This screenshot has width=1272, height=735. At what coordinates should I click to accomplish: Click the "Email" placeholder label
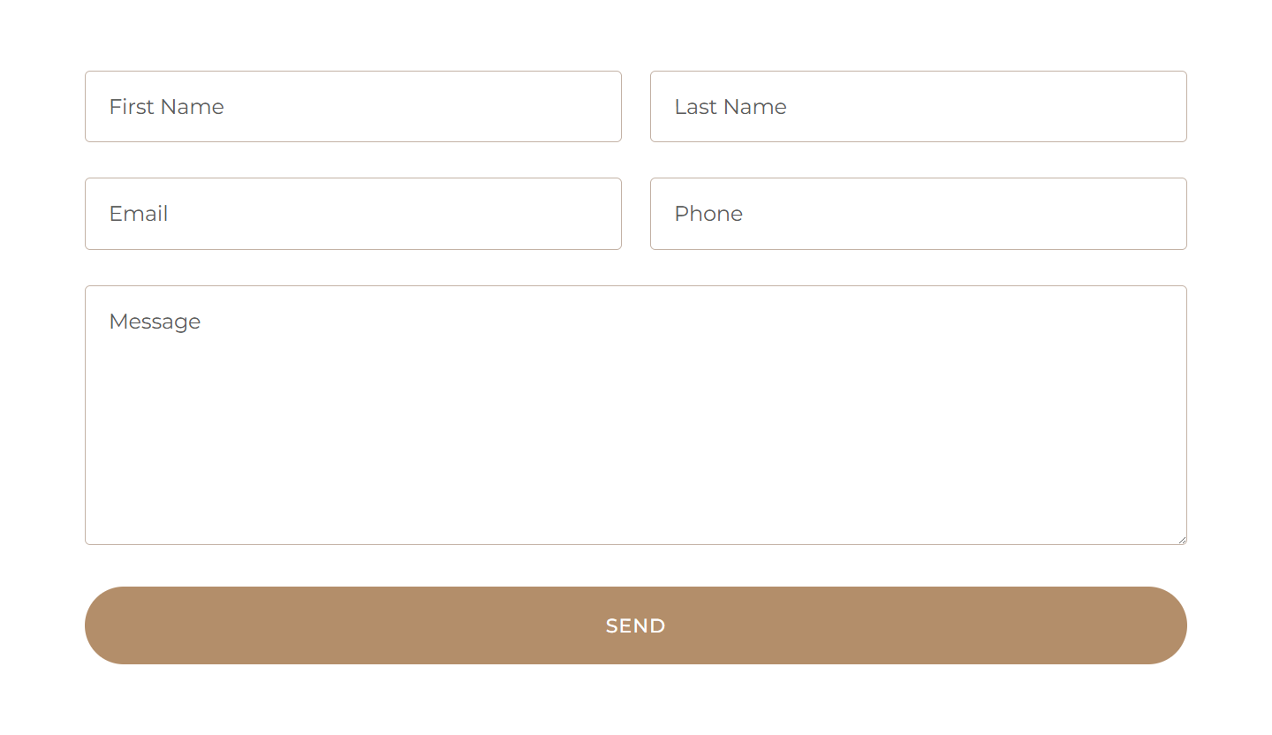[139, 214]
